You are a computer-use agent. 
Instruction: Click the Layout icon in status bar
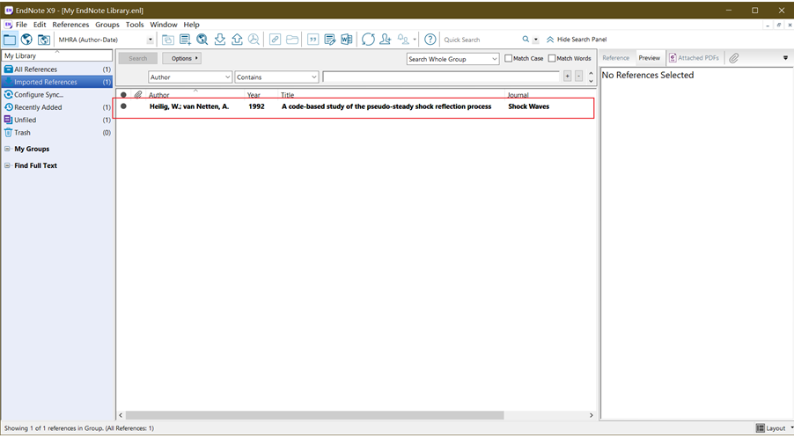coord(760,428)
